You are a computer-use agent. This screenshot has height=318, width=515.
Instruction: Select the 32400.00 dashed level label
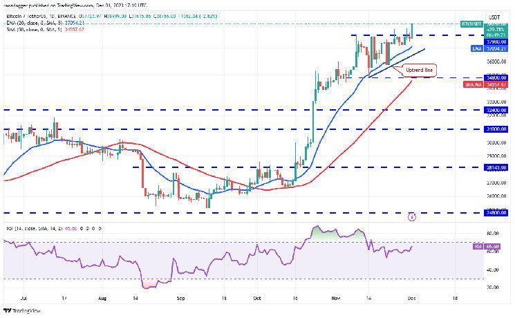pos(496,110)
